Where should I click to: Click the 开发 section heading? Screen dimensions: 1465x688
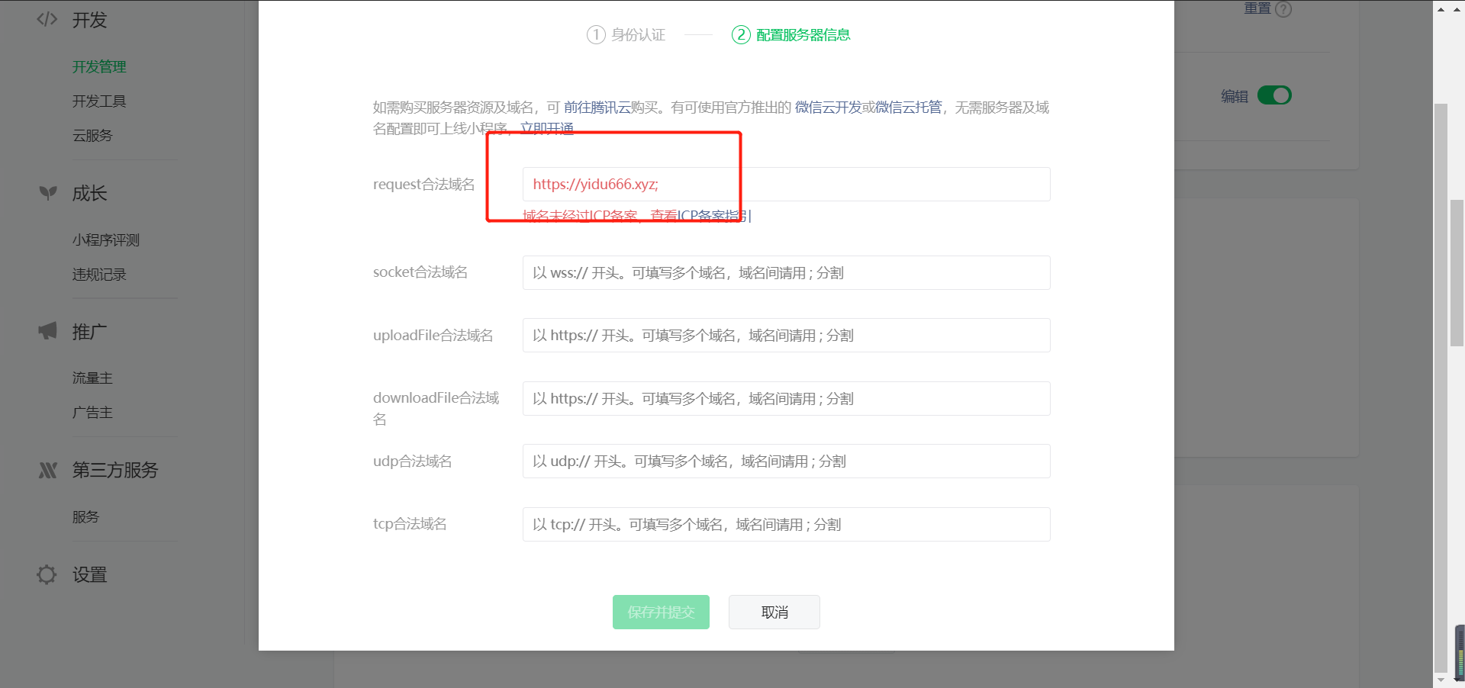89,21
